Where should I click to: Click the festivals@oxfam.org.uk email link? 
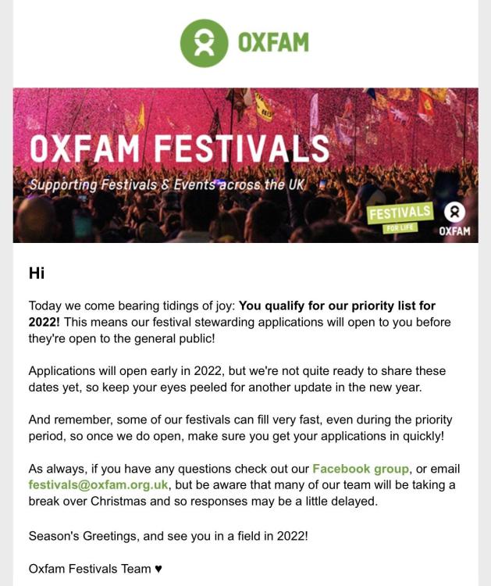[98, 484]
